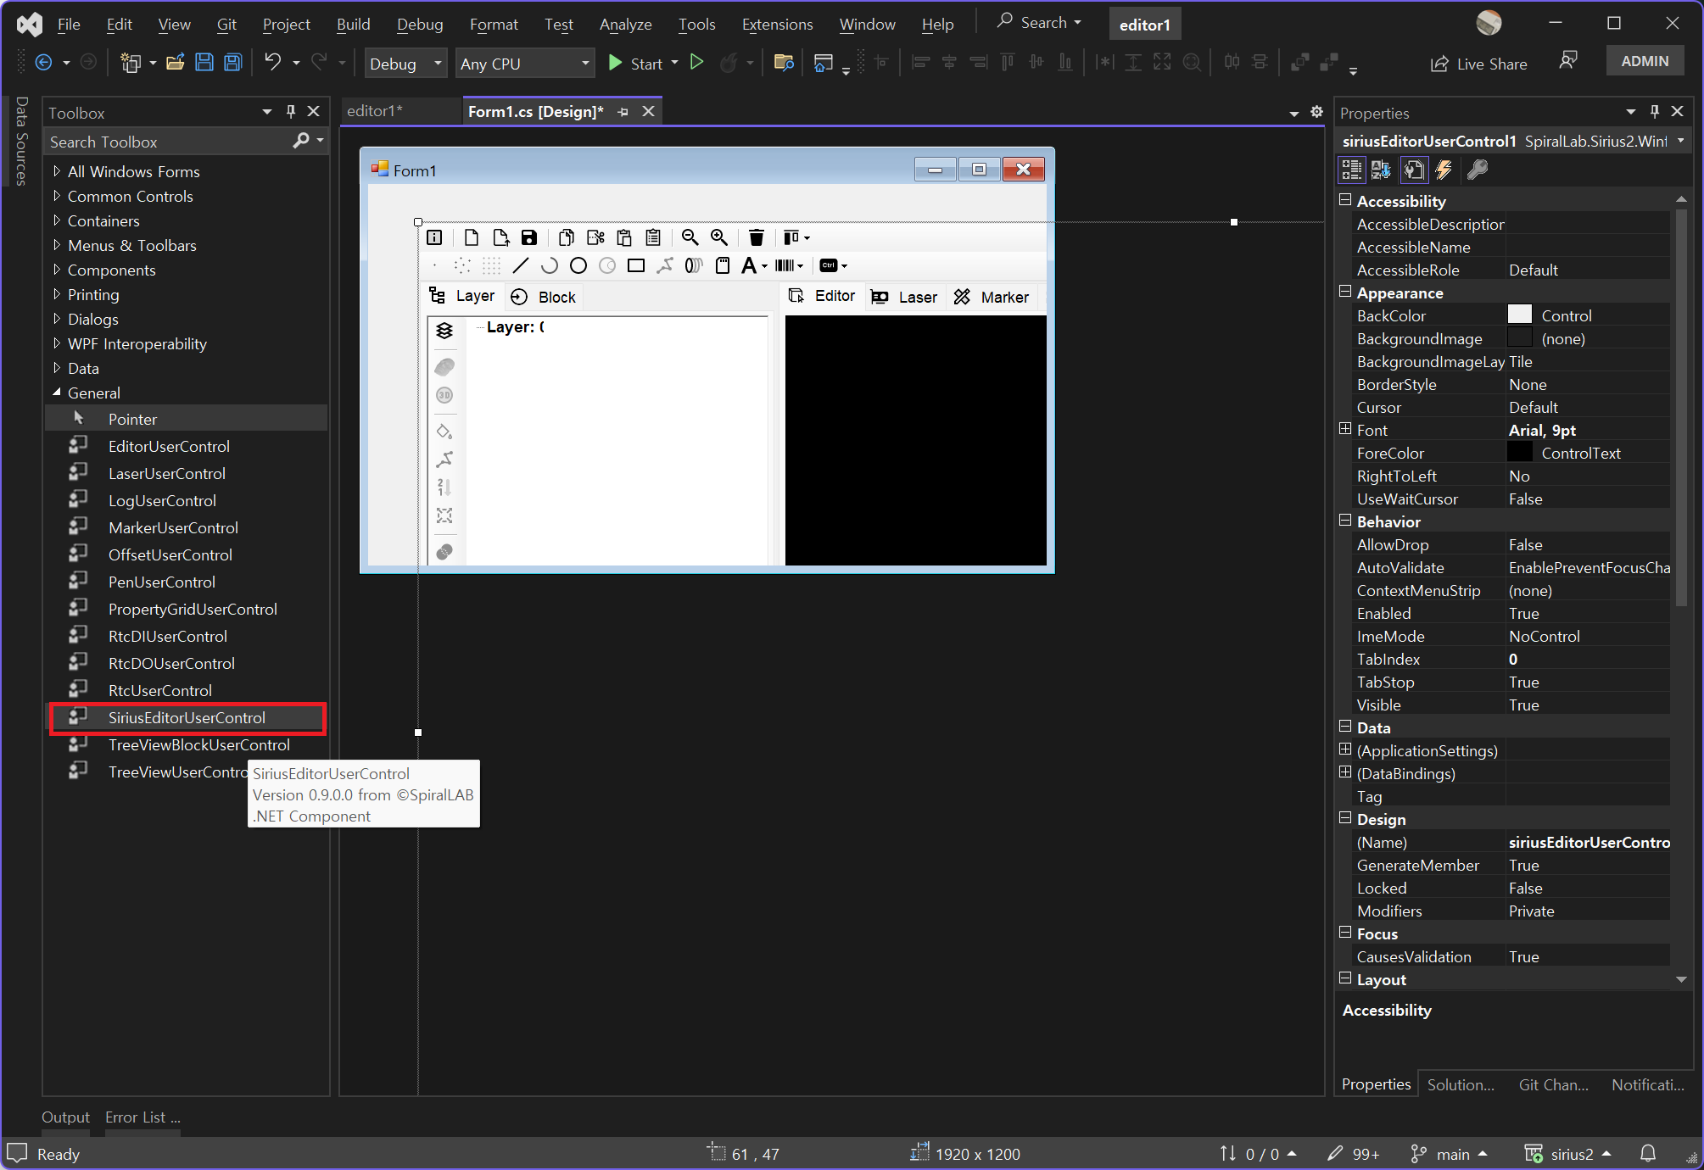
Task: Open the Solution Explorer tab
Action: (1461, 1084)
